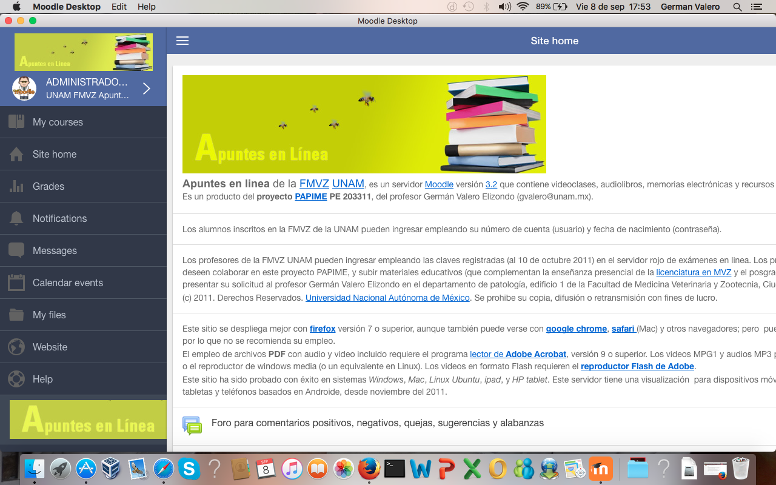Open the Edit menu

[x=119, y=7]
